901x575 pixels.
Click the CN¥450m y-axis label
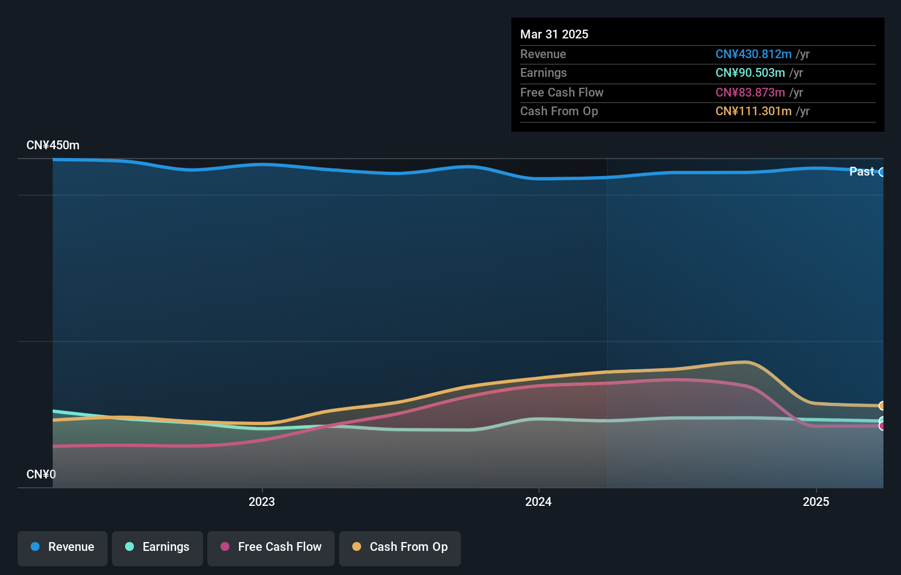53,145
